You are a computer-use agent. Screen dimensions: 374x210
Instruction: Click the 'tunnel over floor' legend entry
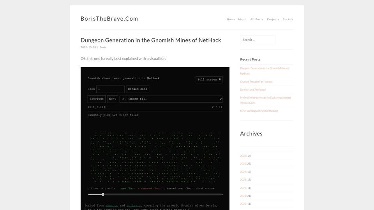pyautogui.click(x=179, y=189)
